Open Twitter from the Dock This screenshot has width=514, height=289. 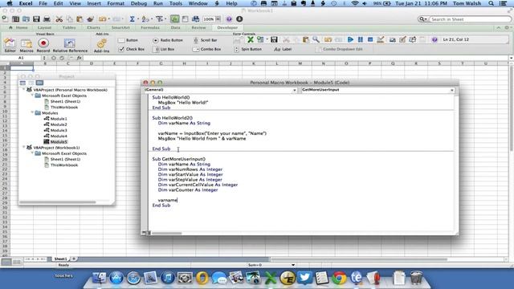305,278
